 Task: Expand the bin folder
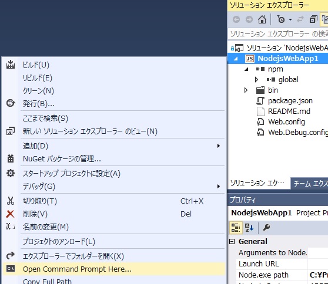[x=246, y=90]
